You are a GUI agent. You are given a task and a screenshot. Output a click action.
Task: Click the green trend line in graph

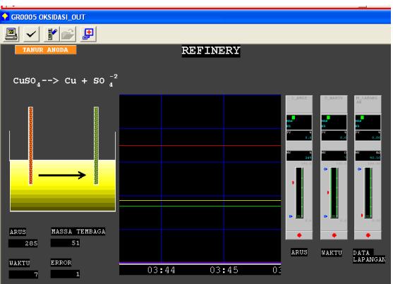point(200,206)
